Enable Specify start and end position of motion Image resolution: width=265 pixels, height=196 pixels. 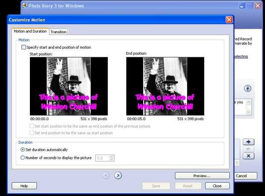24,47
